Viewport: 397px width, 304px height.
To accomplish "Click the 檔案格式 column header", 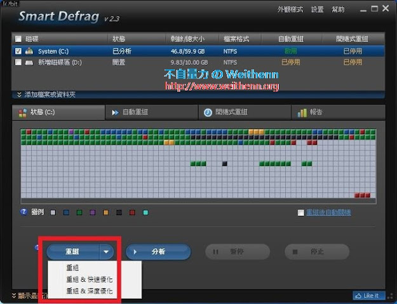I will pyautogui.click(x=236, y=39).
